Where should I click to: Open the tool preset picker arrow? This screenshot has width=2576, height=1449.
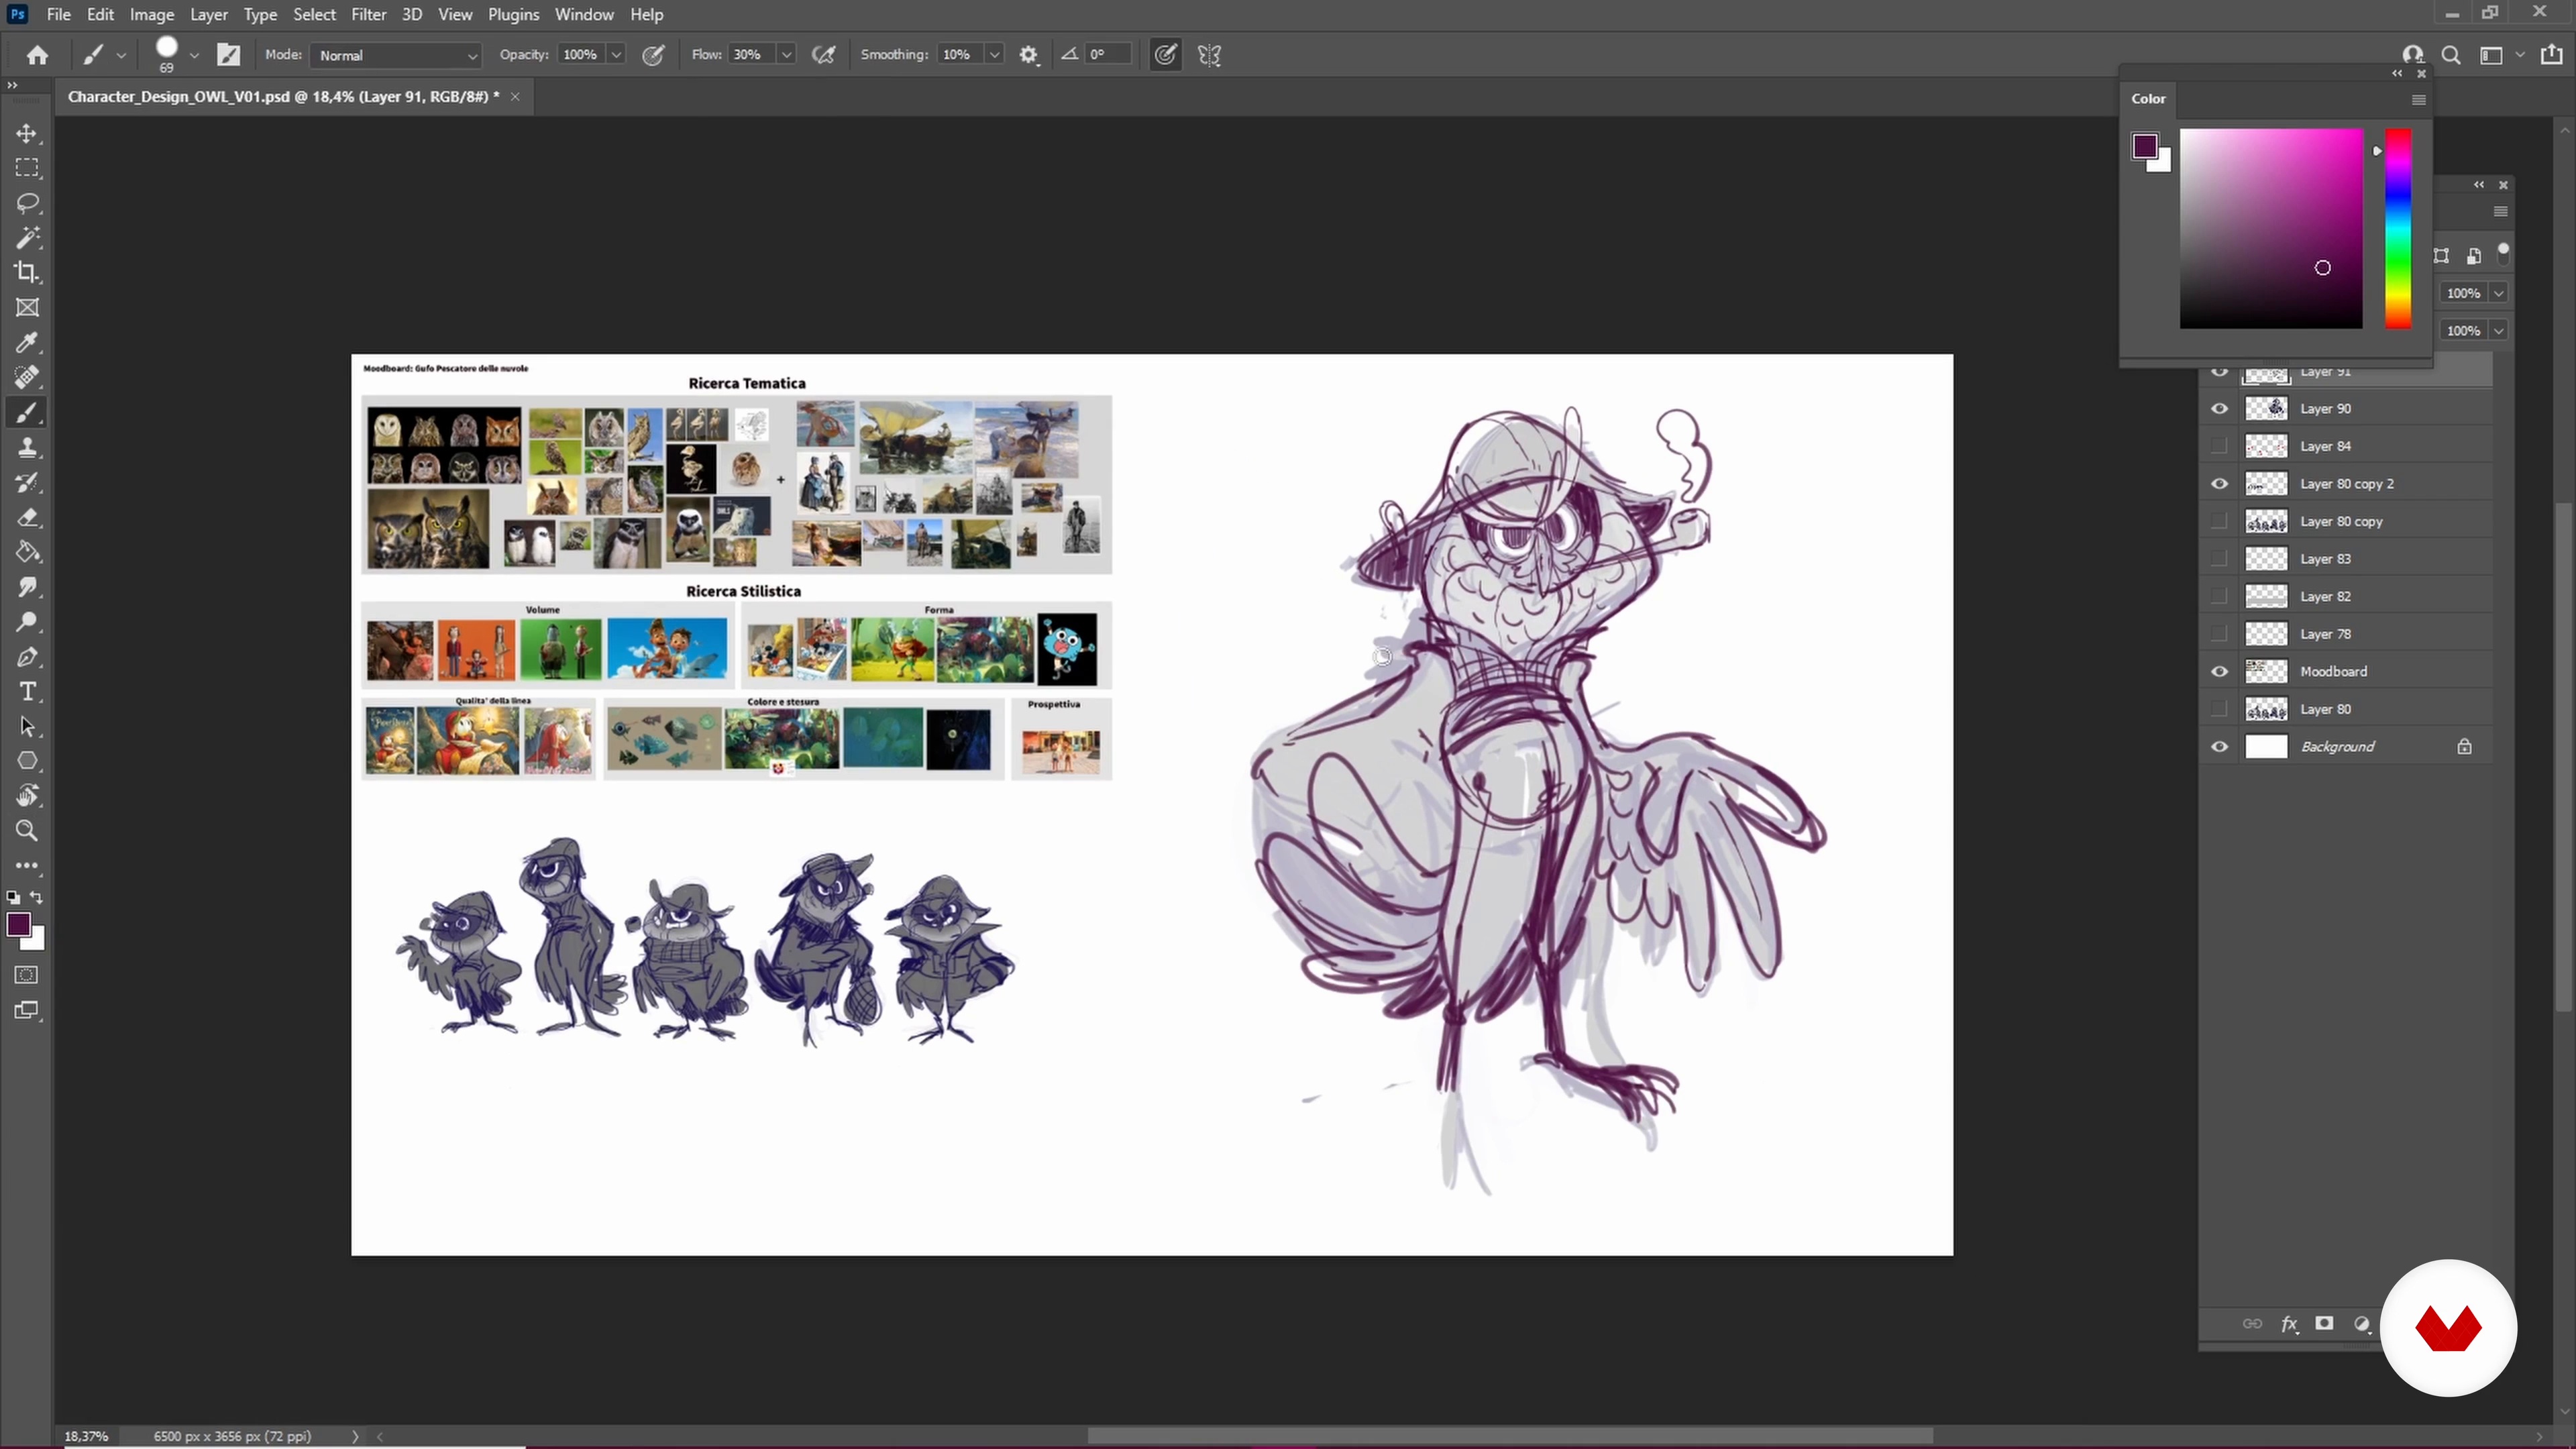point(121,55)
